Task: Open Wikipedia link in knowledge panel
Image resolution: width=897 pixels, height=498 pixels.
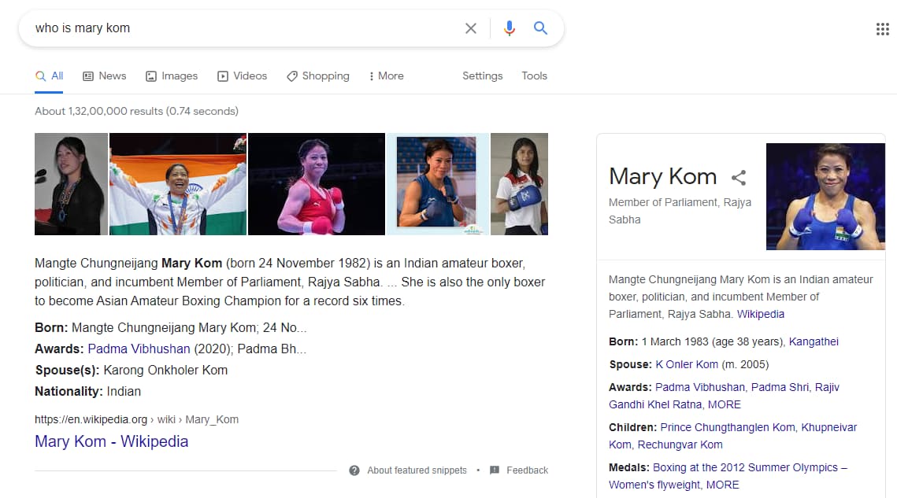Action: click(x=760, y=314)
